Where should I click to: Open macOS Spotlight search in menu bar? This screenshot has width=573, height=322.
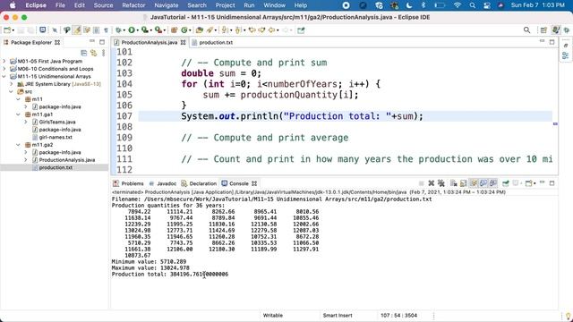tap(473, 5)
